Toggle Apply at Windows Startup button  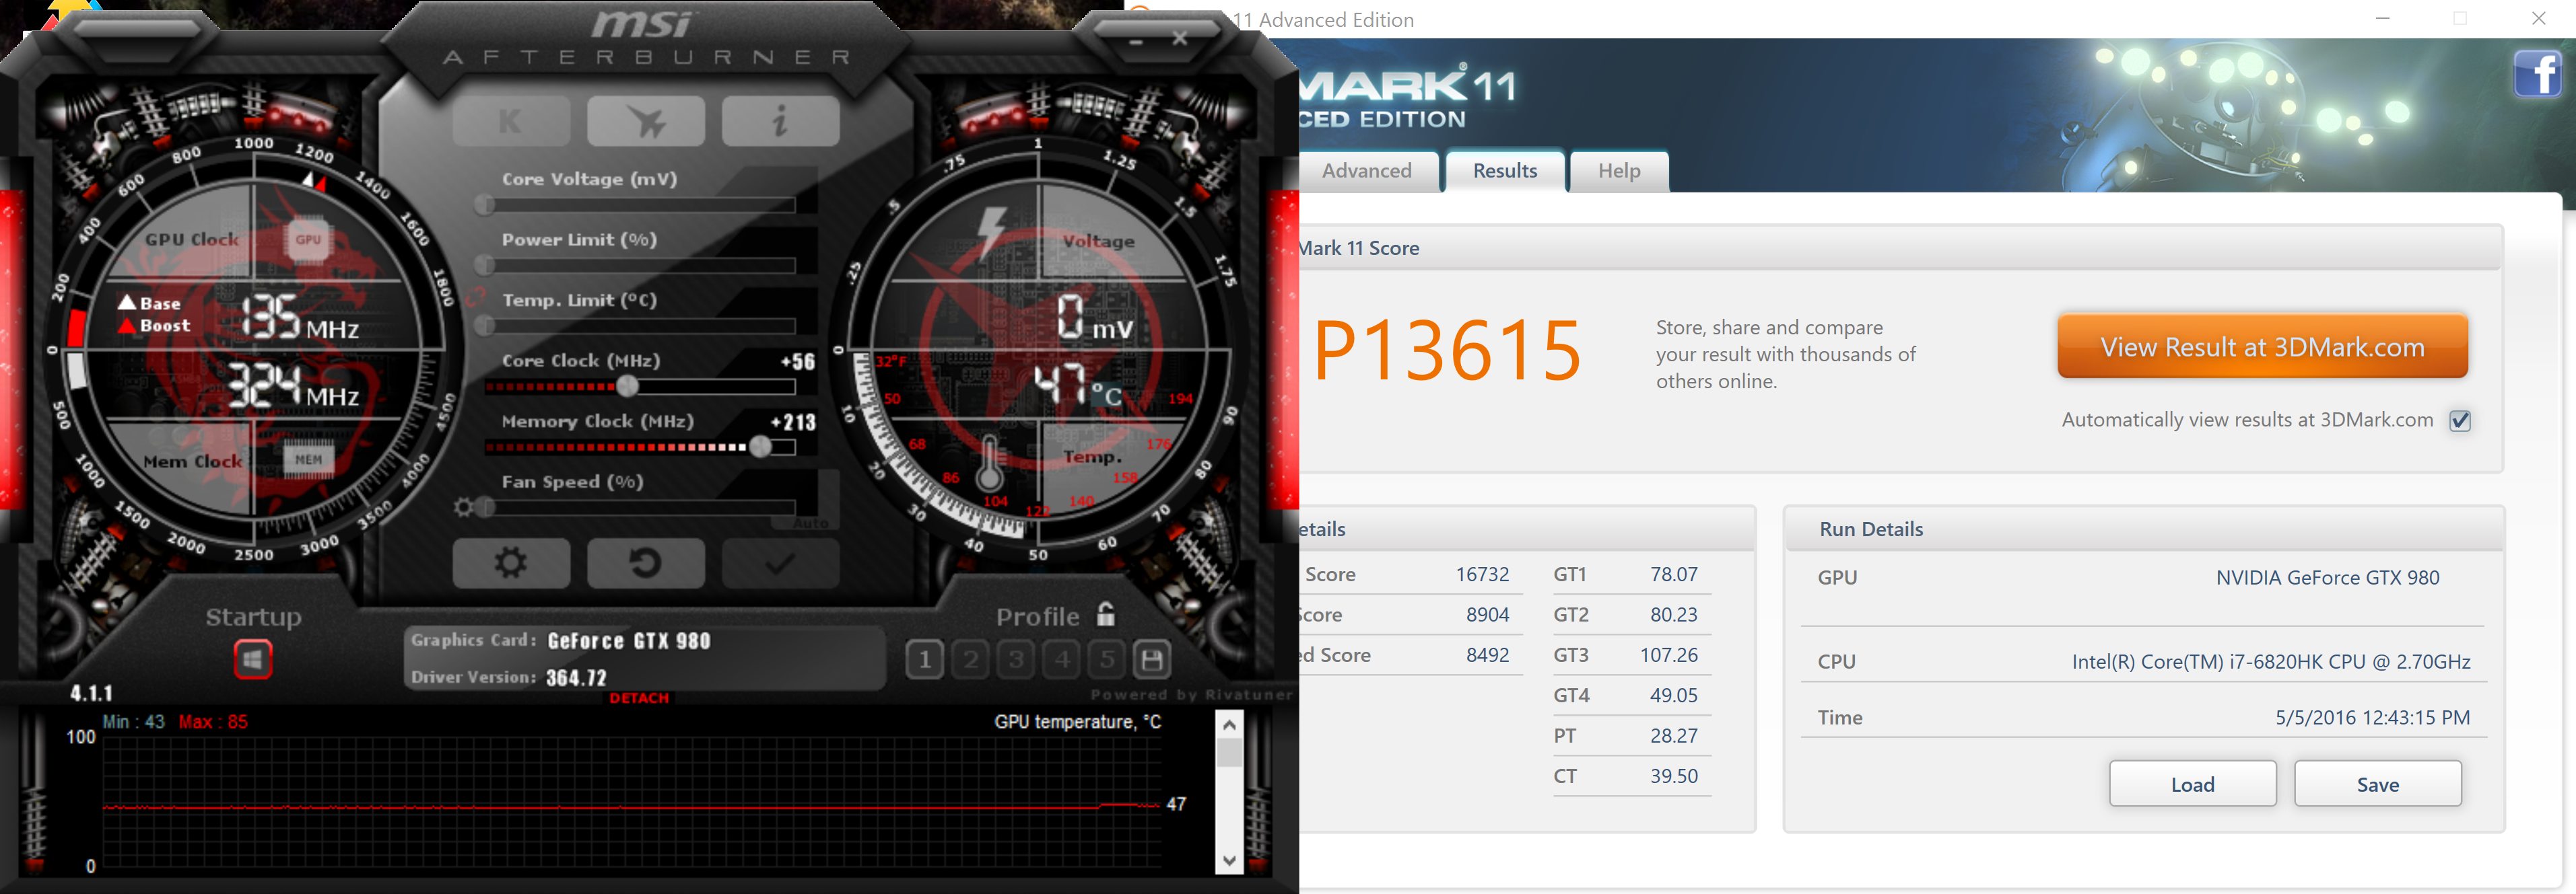(x=253, y=659)
